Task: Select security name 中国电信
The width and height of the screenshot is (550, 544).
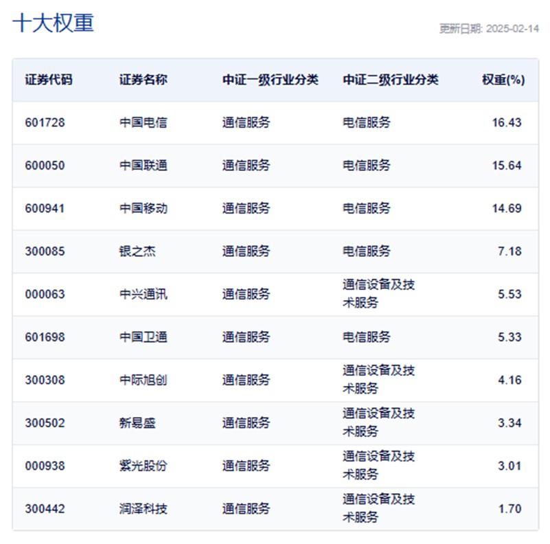Action: [x=143, y=122]
